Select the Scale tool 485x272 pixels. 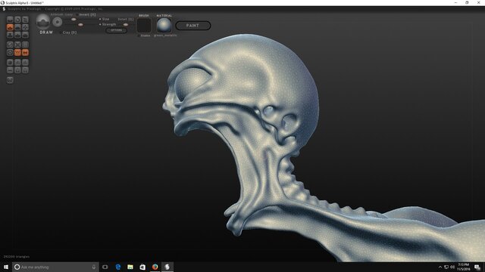pos(25,20)
